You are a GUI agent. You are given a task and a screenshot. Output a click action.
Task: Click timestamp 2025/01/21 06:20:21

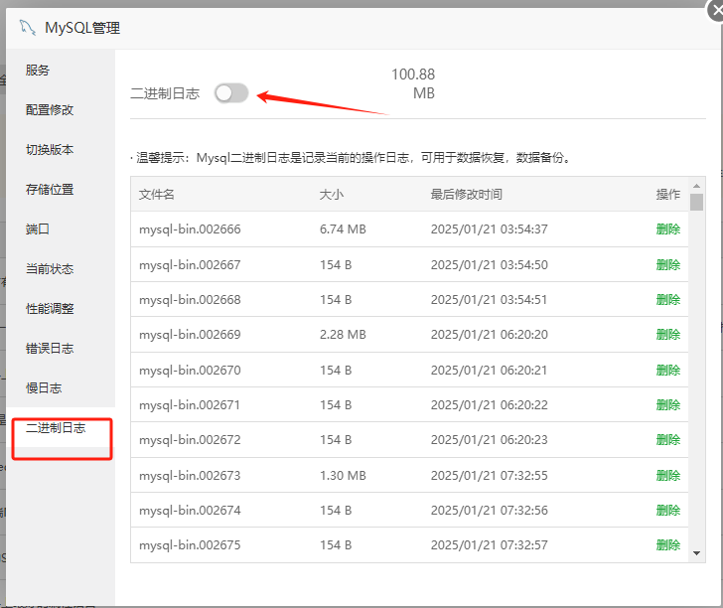tap(490, 370)
